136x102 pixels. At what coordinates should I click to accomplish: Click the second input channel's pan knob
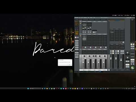90,56
